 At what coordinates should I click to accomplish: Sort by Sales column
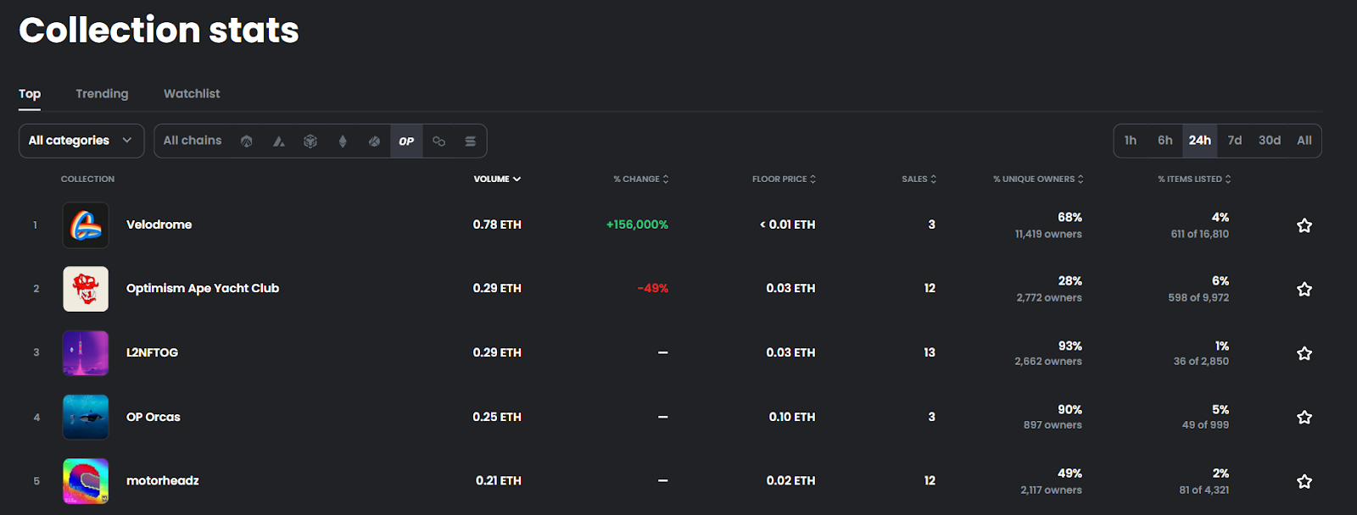pyautogui.click(x=919, y=179)
